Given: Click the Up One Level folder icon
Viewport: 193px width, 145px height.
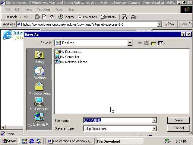Looking at the screenshot, I should click(x=147, y=43).
